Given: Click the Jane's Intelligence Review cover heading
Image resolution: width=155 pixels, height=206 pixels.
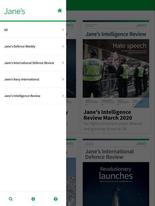Looking at the screenshot, I should coord(116,34).
